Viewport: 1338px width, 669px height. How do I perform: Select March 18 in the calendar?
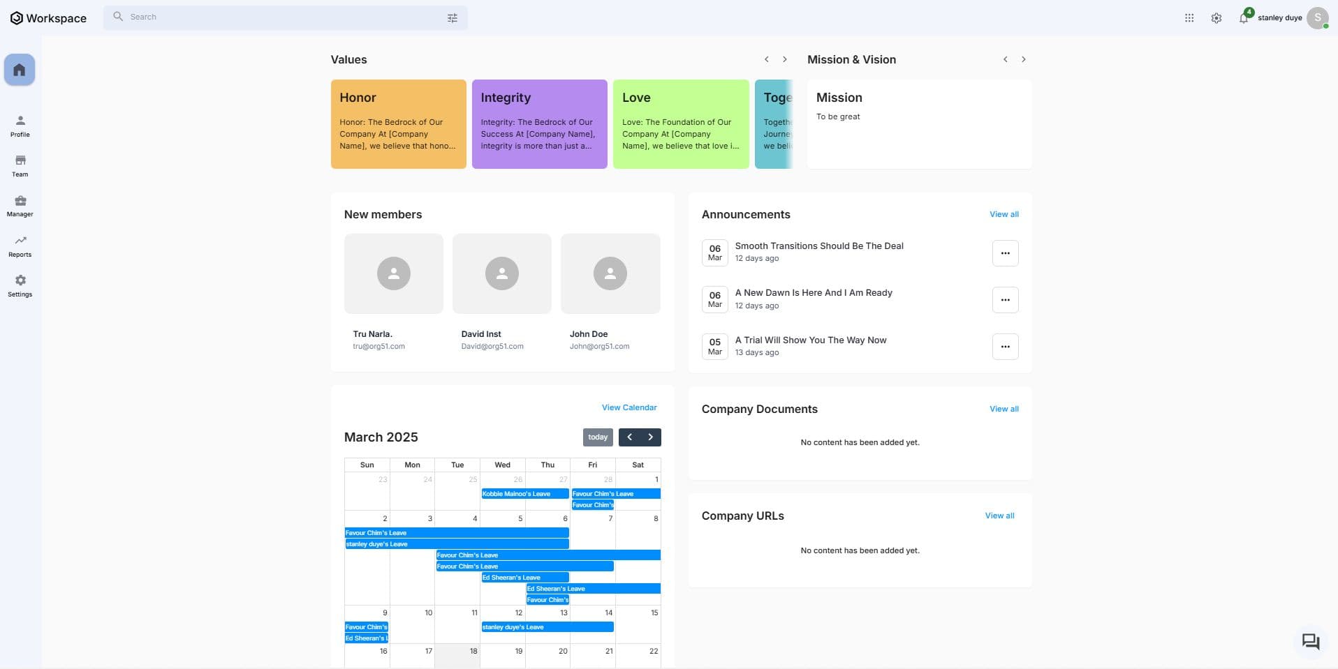pyautogui.click(x=457, y=656)
